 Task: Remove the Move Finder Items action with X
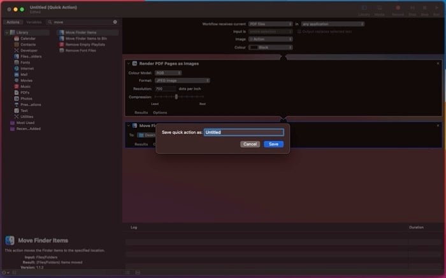(438, 125)
